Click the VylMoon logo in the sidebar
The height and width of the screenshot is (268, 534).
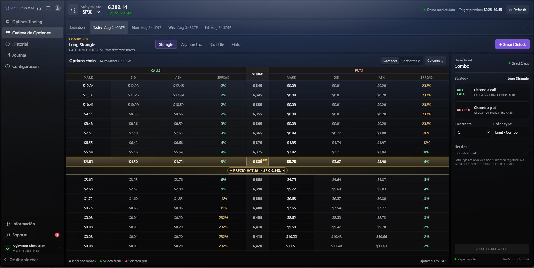click(x=20, y=8)
